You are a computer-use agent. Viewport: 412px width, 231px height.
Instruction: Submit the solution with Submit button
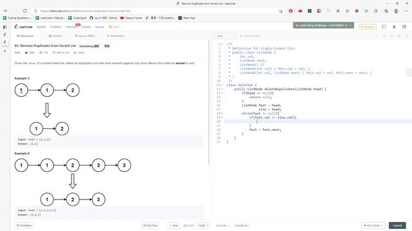point(397,225)
